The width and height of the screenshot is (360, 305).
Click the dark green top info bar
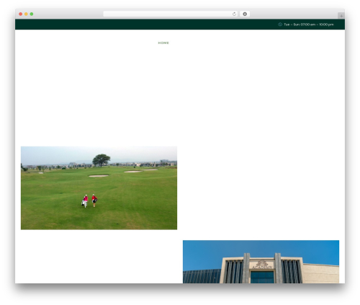click(x=180, y=25)
